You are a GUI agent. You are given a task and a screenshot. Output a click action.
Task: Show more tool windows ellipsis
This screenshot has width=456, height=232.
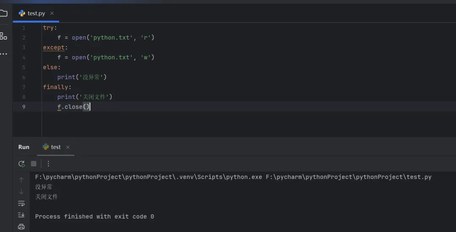(x=3, y=54)
